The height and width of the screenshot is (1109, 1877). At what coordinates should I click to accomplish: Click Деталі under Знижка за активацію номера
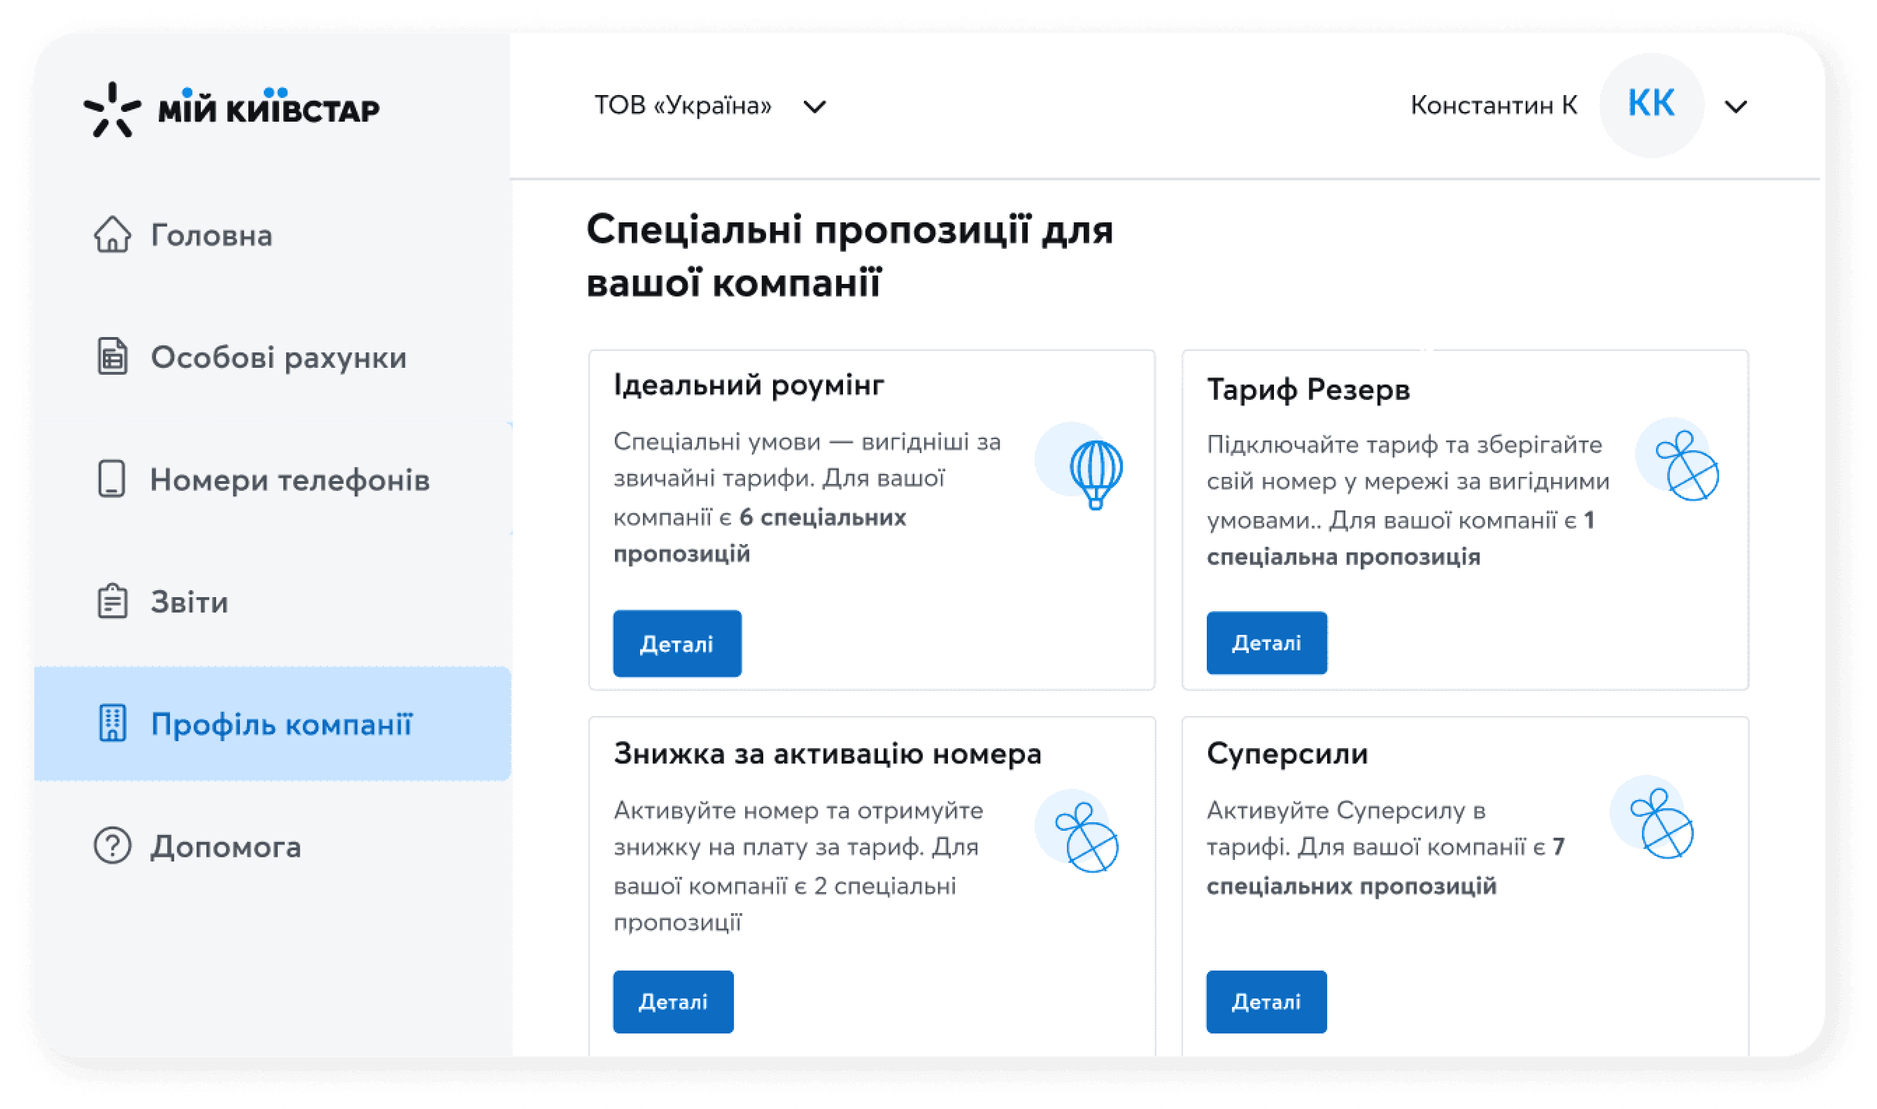tap(674, 1002)
